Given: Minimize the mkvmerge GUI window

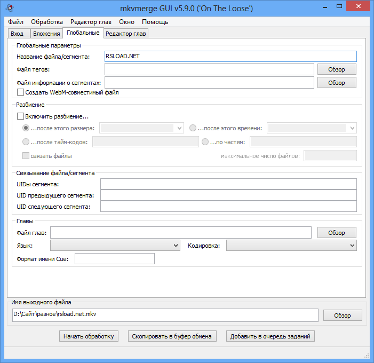Looking at the screenshot, I should (x=324, y=6).
